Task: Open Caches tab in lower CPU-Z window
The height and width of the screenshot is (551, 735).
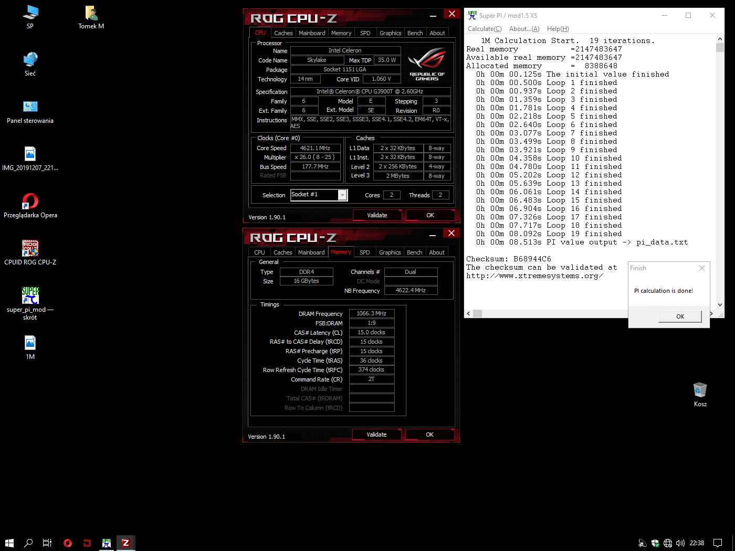Action: [283, 252]
